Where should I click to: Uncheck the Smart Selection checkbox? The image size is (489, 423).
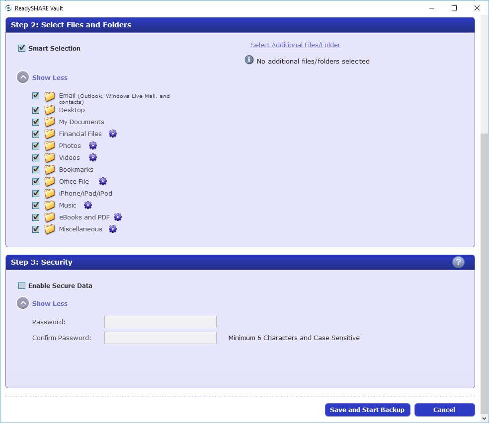coord(22,48)
